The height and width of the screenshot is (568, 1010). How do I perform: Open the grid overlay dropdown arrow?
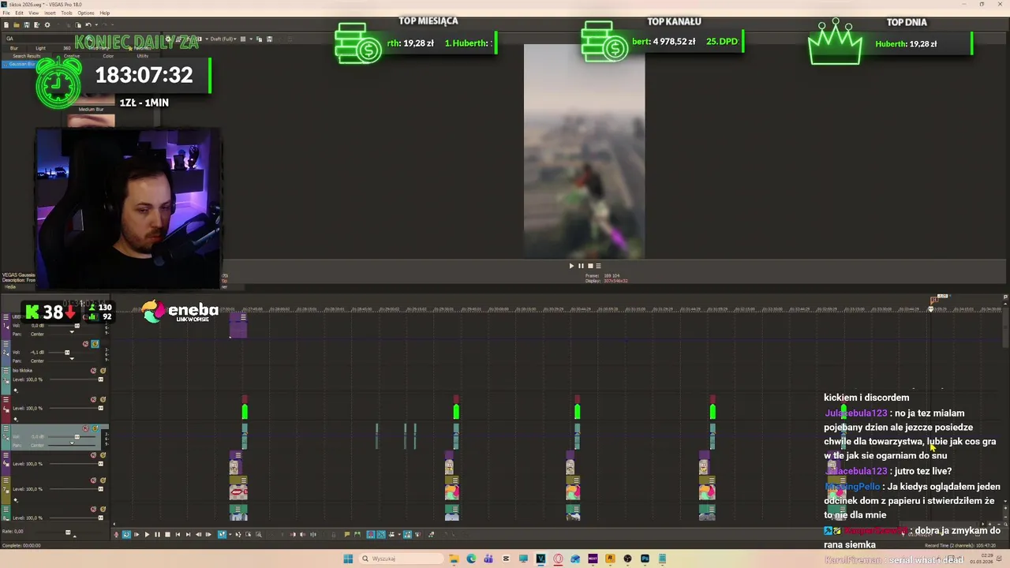(251, 39)
